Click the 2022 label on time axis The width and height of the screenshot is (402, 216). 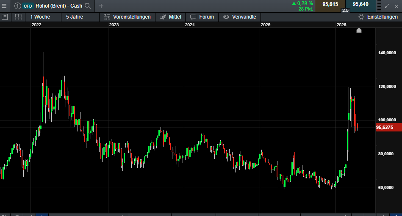(x=36, y=25)
